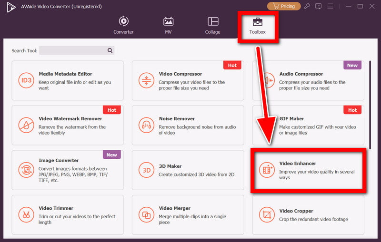Open the 3D Maker title
The height and width of the screenshot is (242, 381).
pyautogui.click(x=170, y=166)
